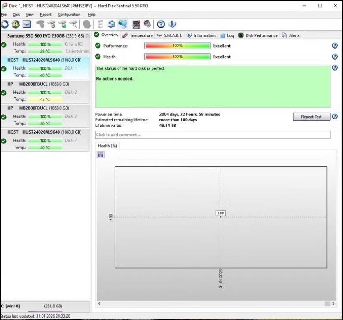
Task: Select HGST HUS724020ALS640 Disk 1 entry
Action: tap(45, 68)
